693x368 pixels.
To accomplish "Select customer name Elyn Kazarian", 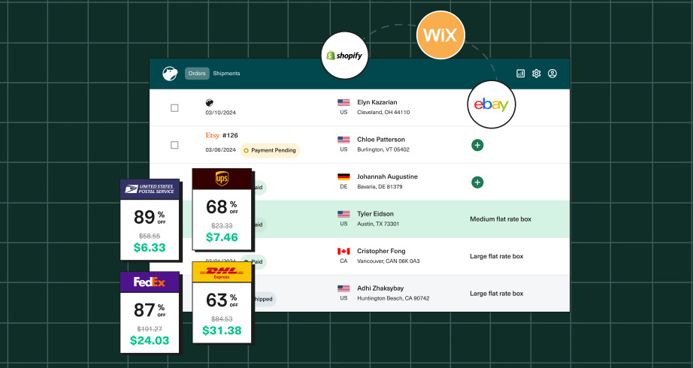I will coord(377,102).
